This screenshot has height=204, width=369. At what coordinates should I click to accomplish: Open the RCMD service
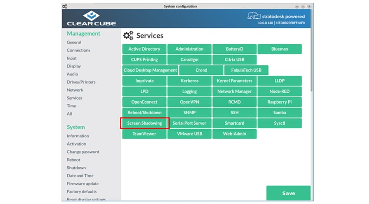(234, 102)
